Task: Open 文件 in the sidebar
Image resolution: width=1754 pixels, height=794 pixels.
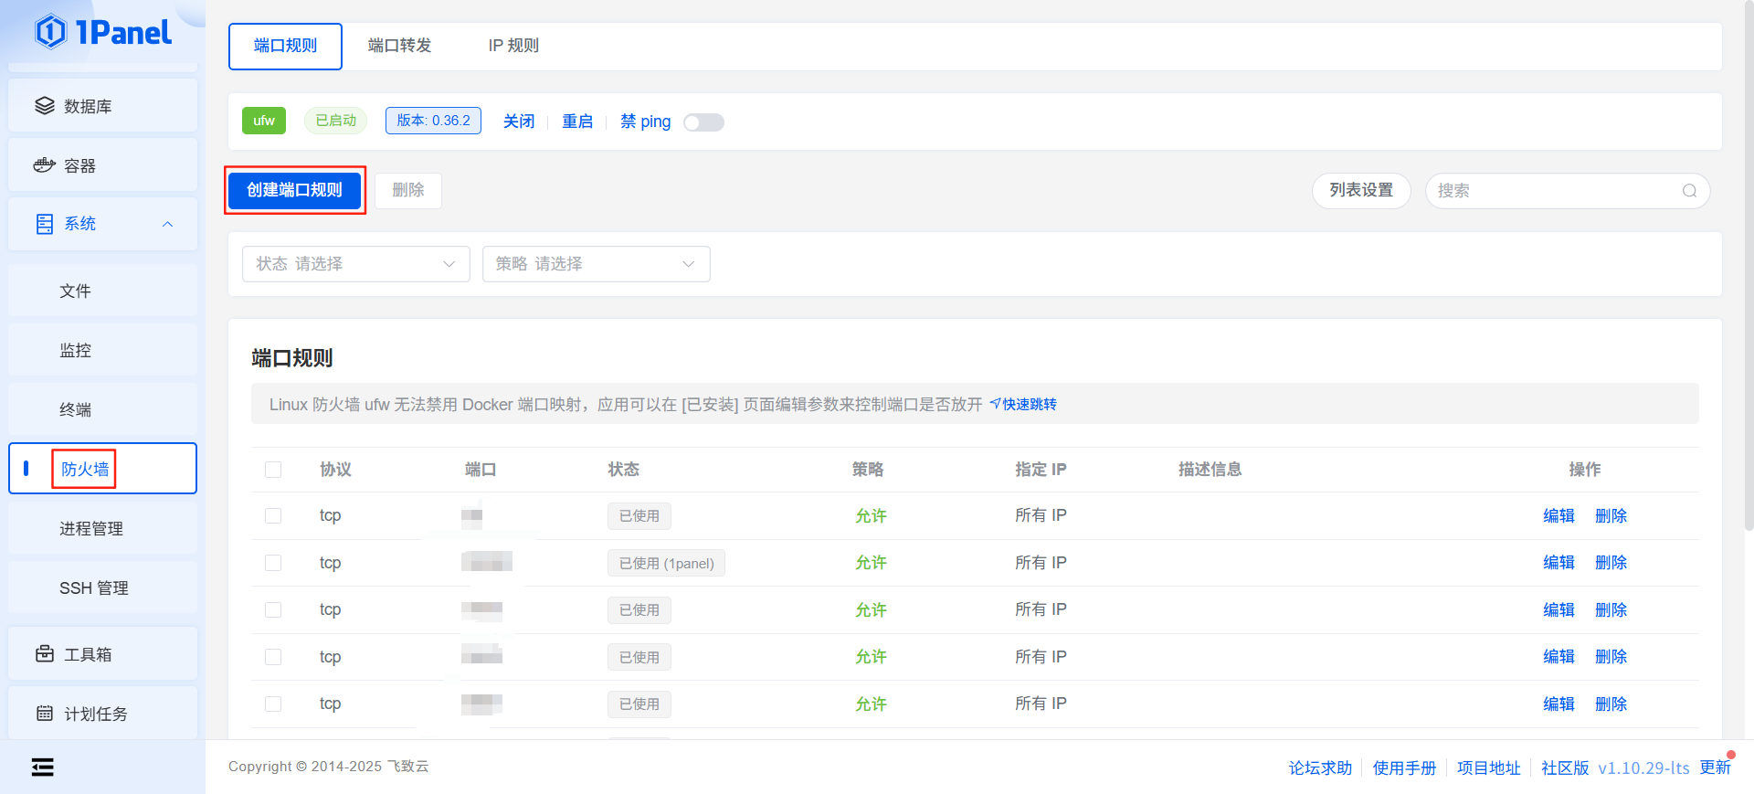Action: point(102,291)
